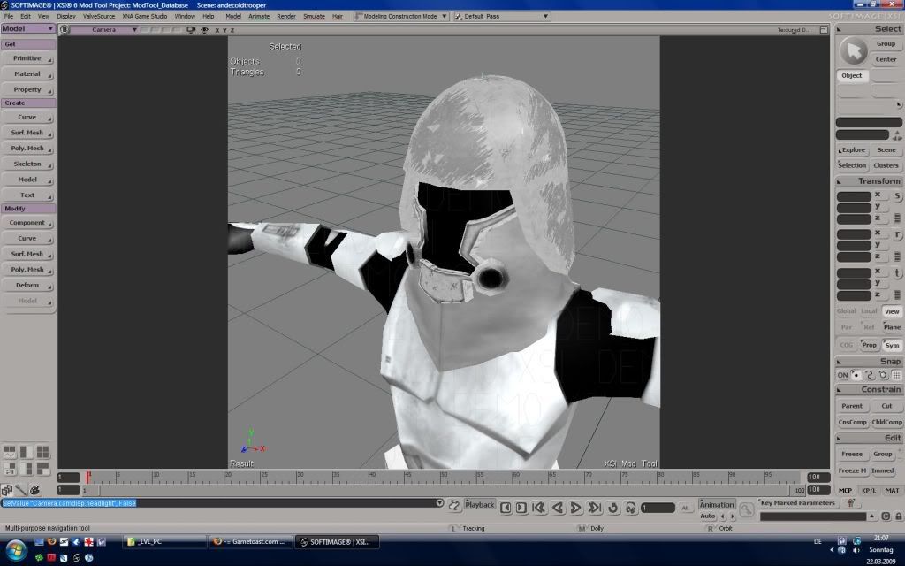
Task: Click the wrench tool icon above the command line
Action: coord(21,490)
